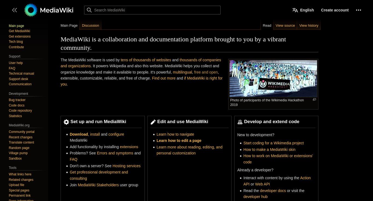The image size is (373, 201).
Task: Follow the 'multilingual' link
Action: 182,72
